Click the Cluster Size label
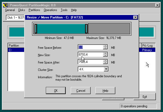Viewport: 163px width, 112px height. coord(45,70)
